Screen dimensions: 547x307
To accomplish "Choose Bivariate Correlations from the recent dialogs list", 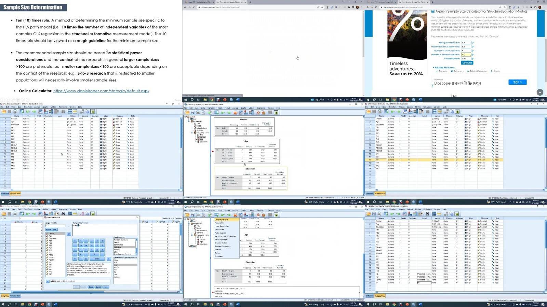I will click(226, 246).
